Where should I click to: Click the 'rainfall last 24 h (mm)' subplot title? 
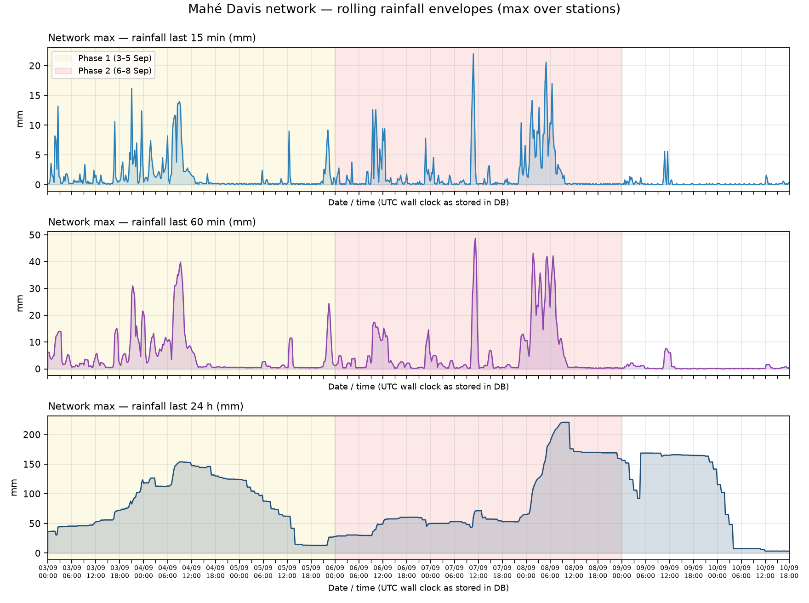146,406
